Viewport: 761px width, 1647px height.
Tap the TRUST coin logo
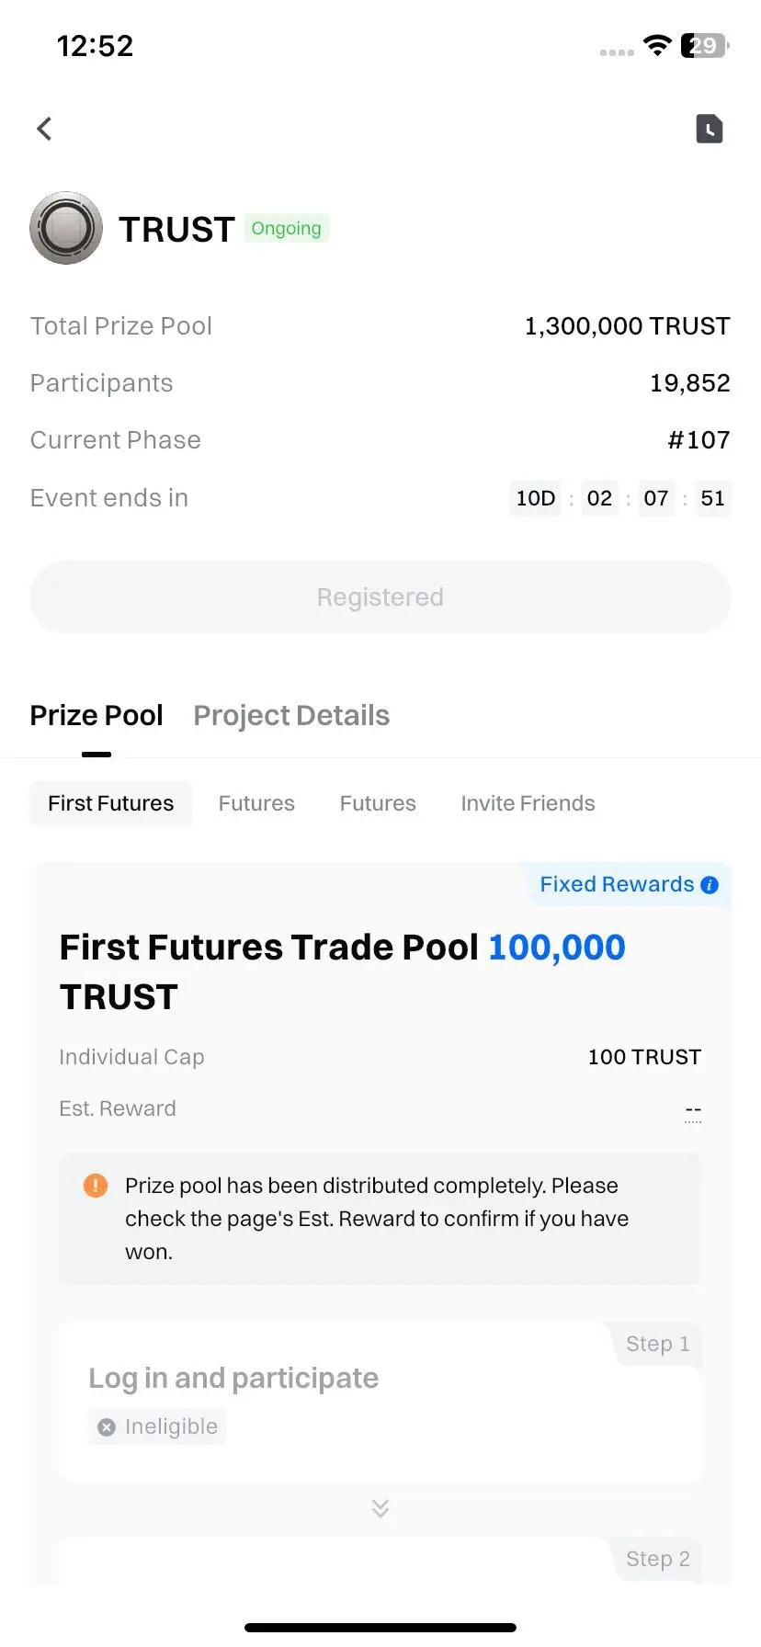[66, 228]
